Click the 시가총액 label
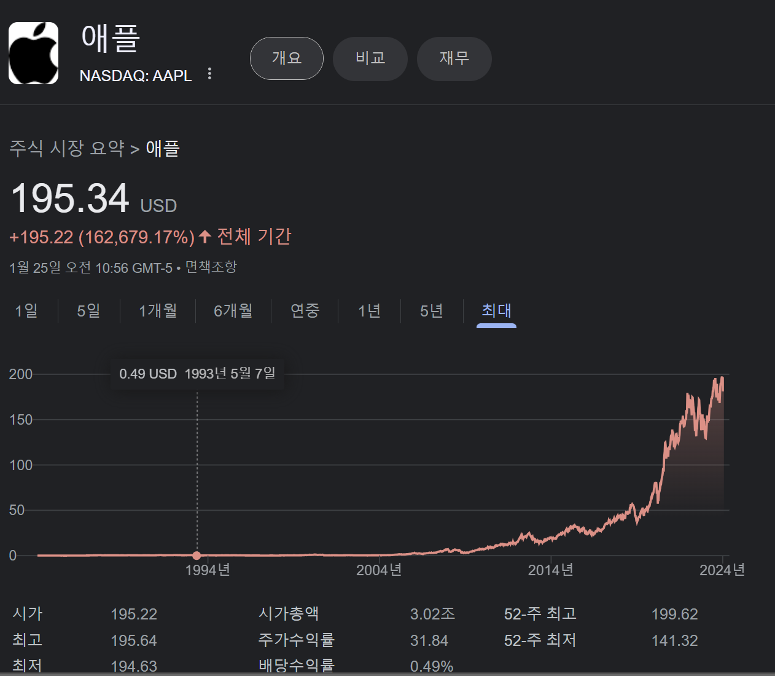The width and height of the screenshot is (775, 676). (289, 613)
